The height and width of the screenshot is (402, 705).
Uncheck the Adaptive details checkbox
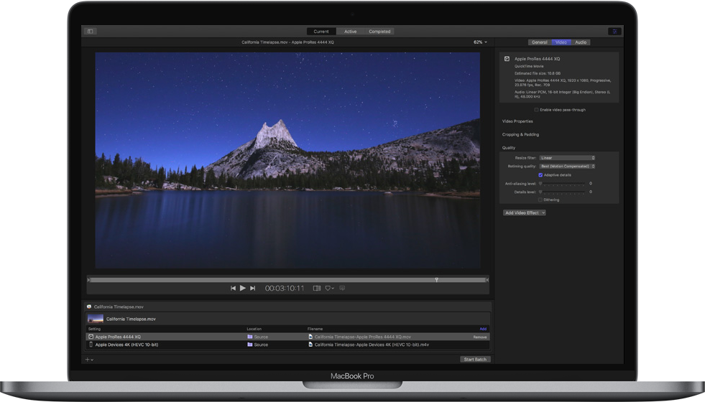(540, 174)
